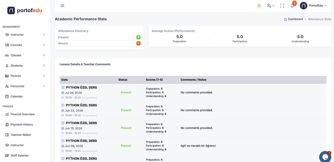This screenshot has width=334, height=162.
Task: Click the Instructor graduation cap icon under Management
Action: coord(7,35)
